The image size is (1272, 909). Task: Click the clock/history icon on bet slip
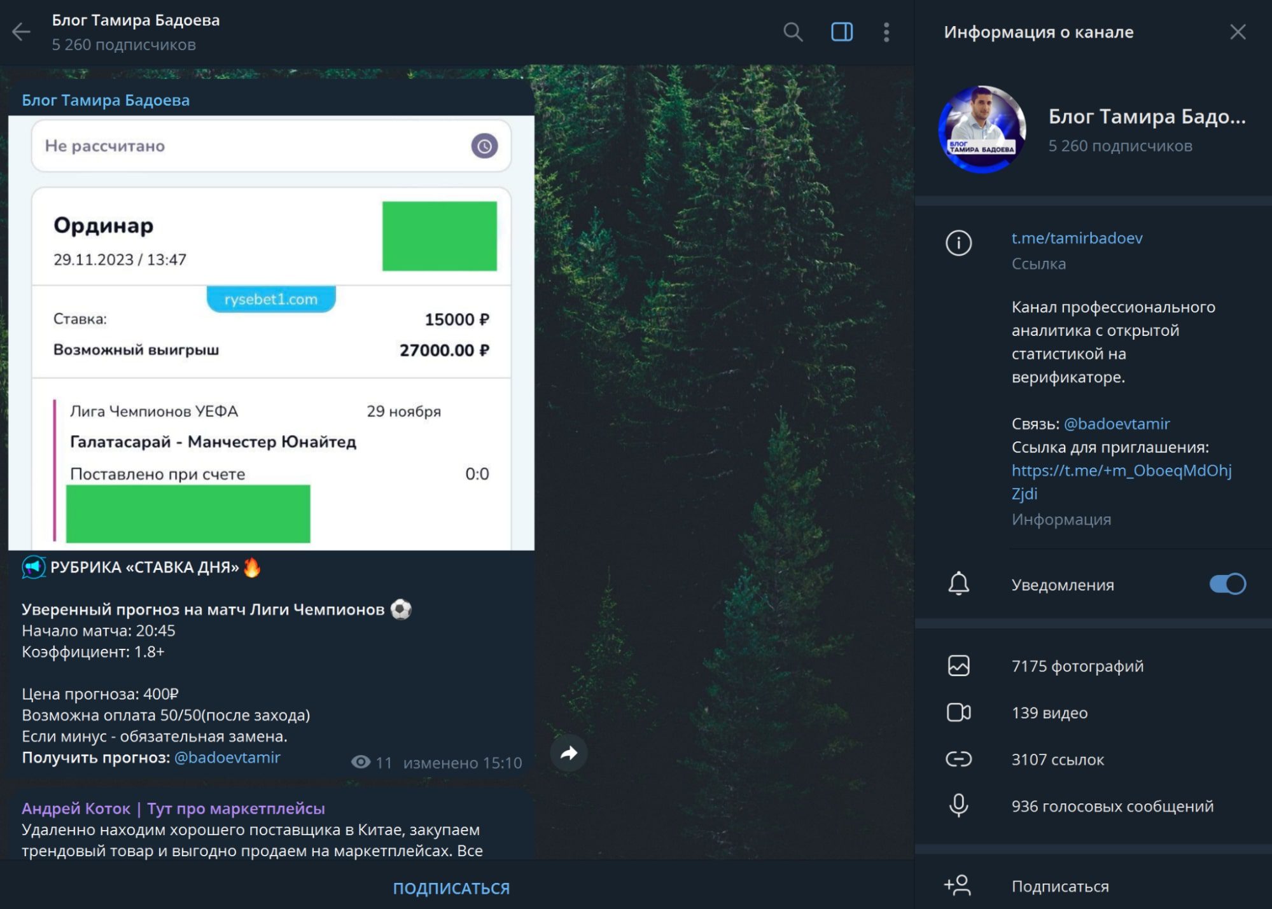point(485,146)
